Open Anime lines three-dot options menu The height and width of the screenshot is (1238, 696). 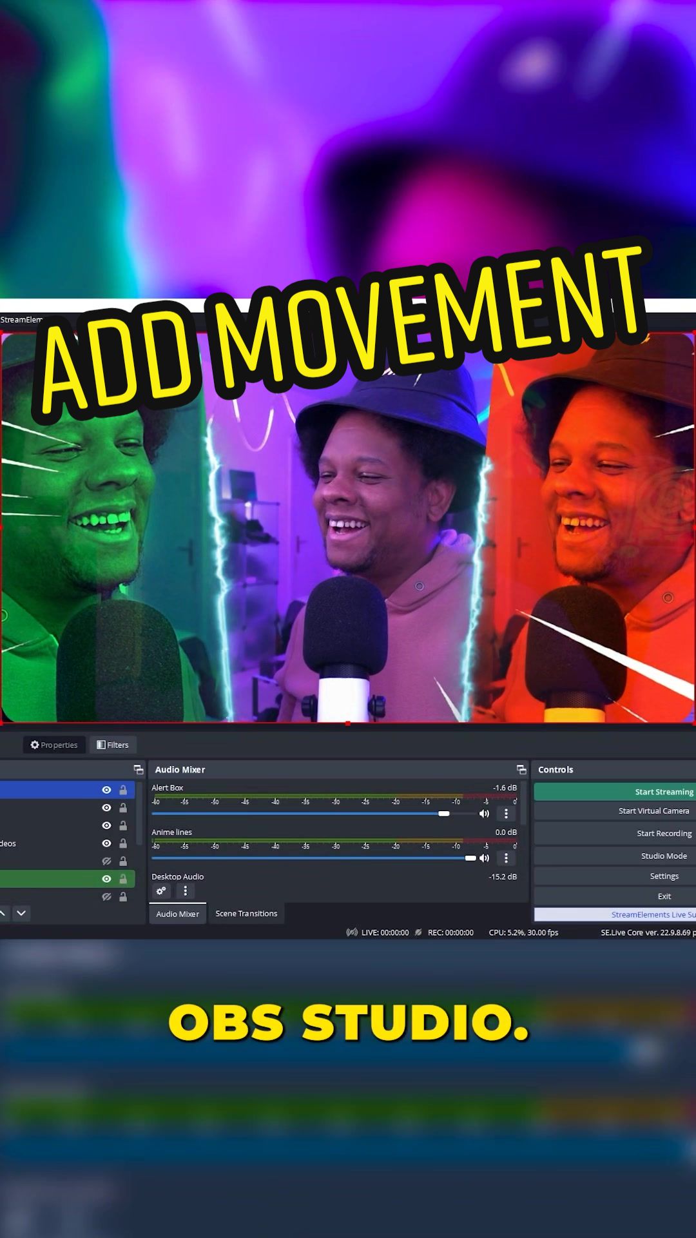[x=506, y=858]
